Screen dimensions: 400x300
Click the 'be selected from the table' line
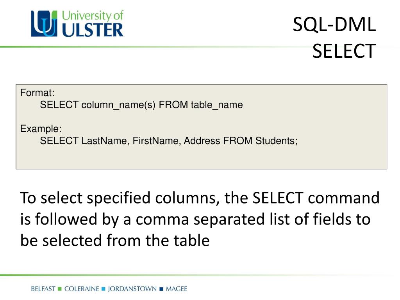point(115,241)
